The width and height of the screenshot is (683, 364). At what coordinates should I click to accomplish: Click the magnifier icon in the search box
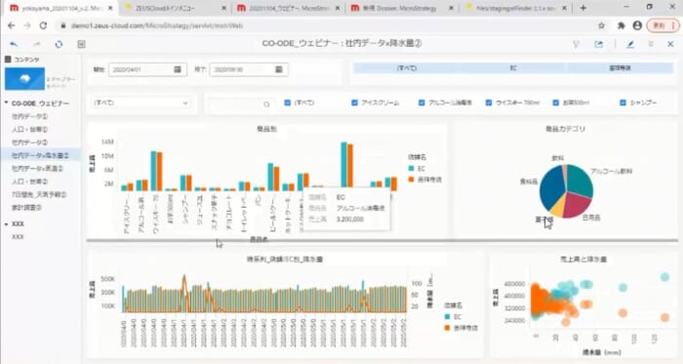(x=266, y=104)
